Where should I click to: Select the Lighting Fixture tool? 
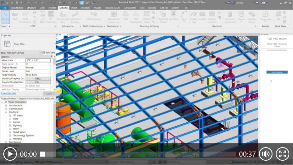pos(252,17)
